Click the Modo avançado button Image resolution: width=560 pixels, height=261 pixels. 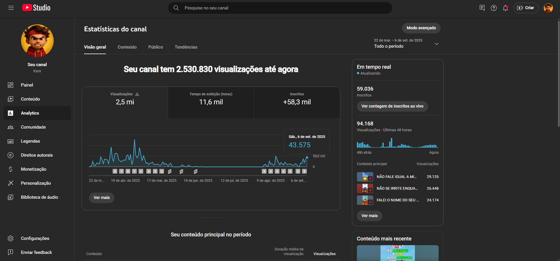coord(421,28)
